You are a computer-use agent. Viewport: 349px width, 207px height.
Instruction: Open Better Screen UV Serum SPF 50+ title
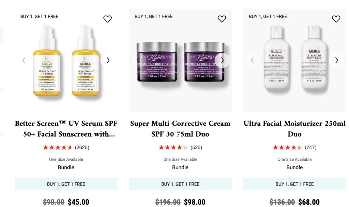(66, 129)
